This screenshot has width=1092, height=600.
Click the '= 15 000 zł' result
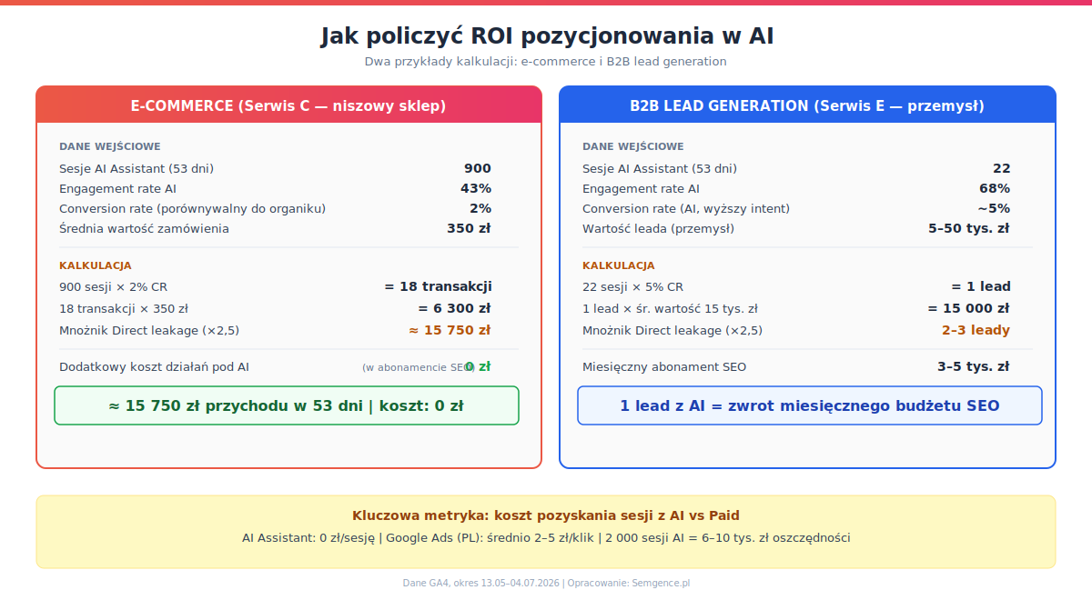point(968,308)
